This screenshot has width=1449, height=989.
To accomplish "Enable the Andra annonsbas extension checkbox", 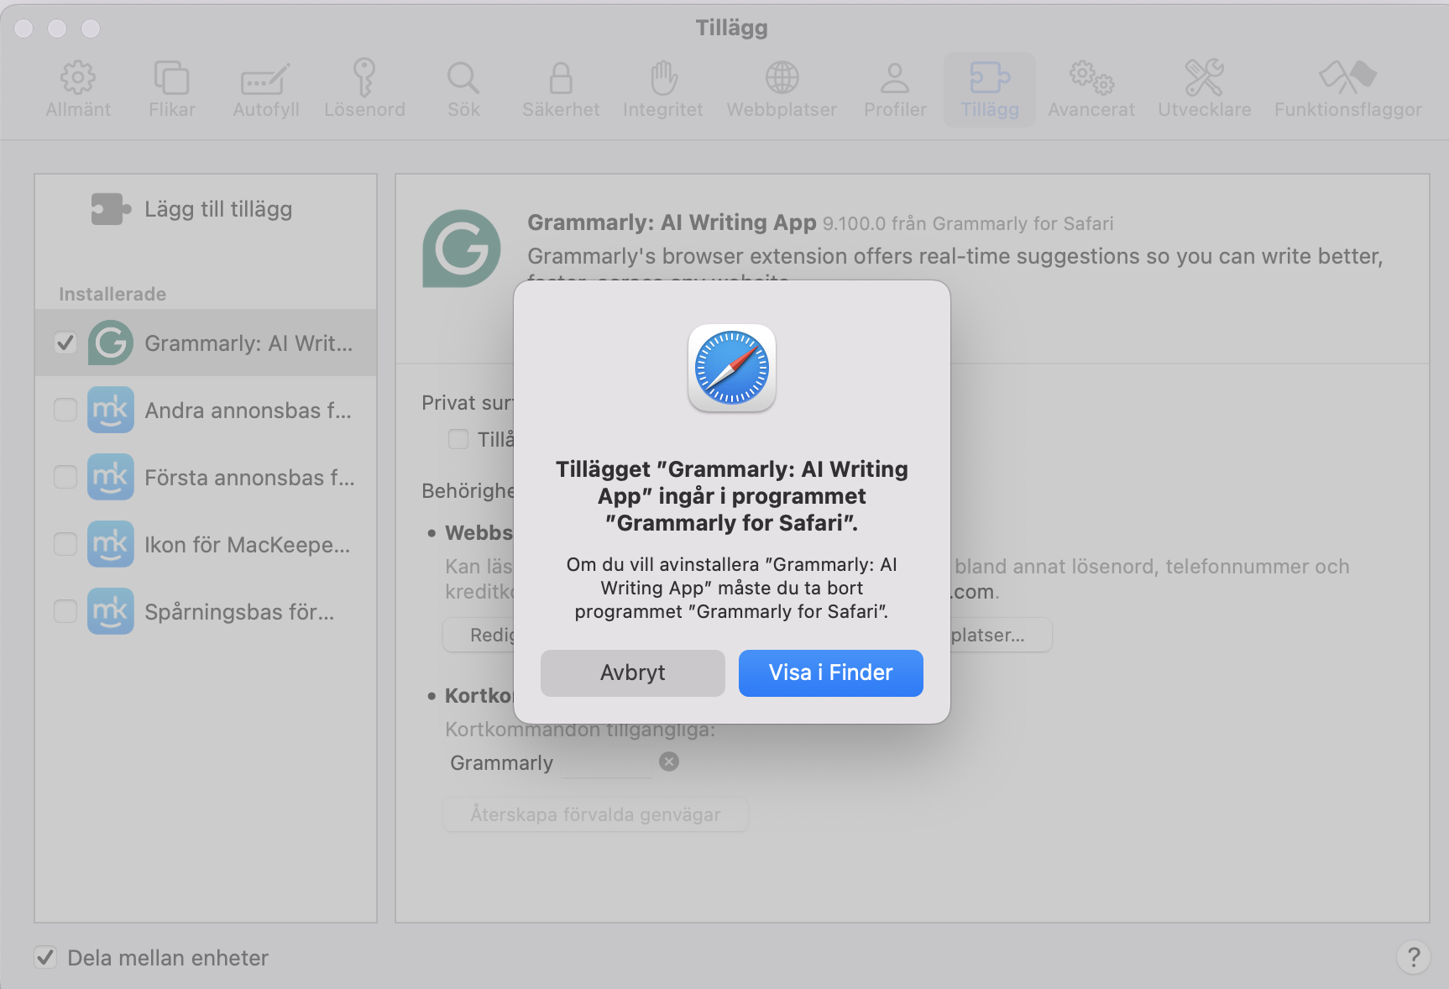I will pos(65,410).
